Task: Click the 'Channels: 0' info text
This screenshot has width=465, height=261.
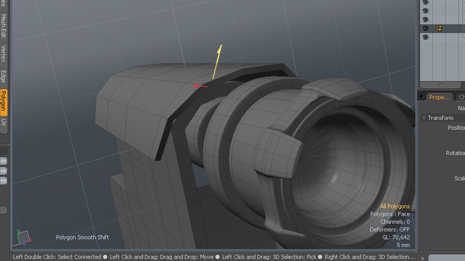Action: point(395,222)
